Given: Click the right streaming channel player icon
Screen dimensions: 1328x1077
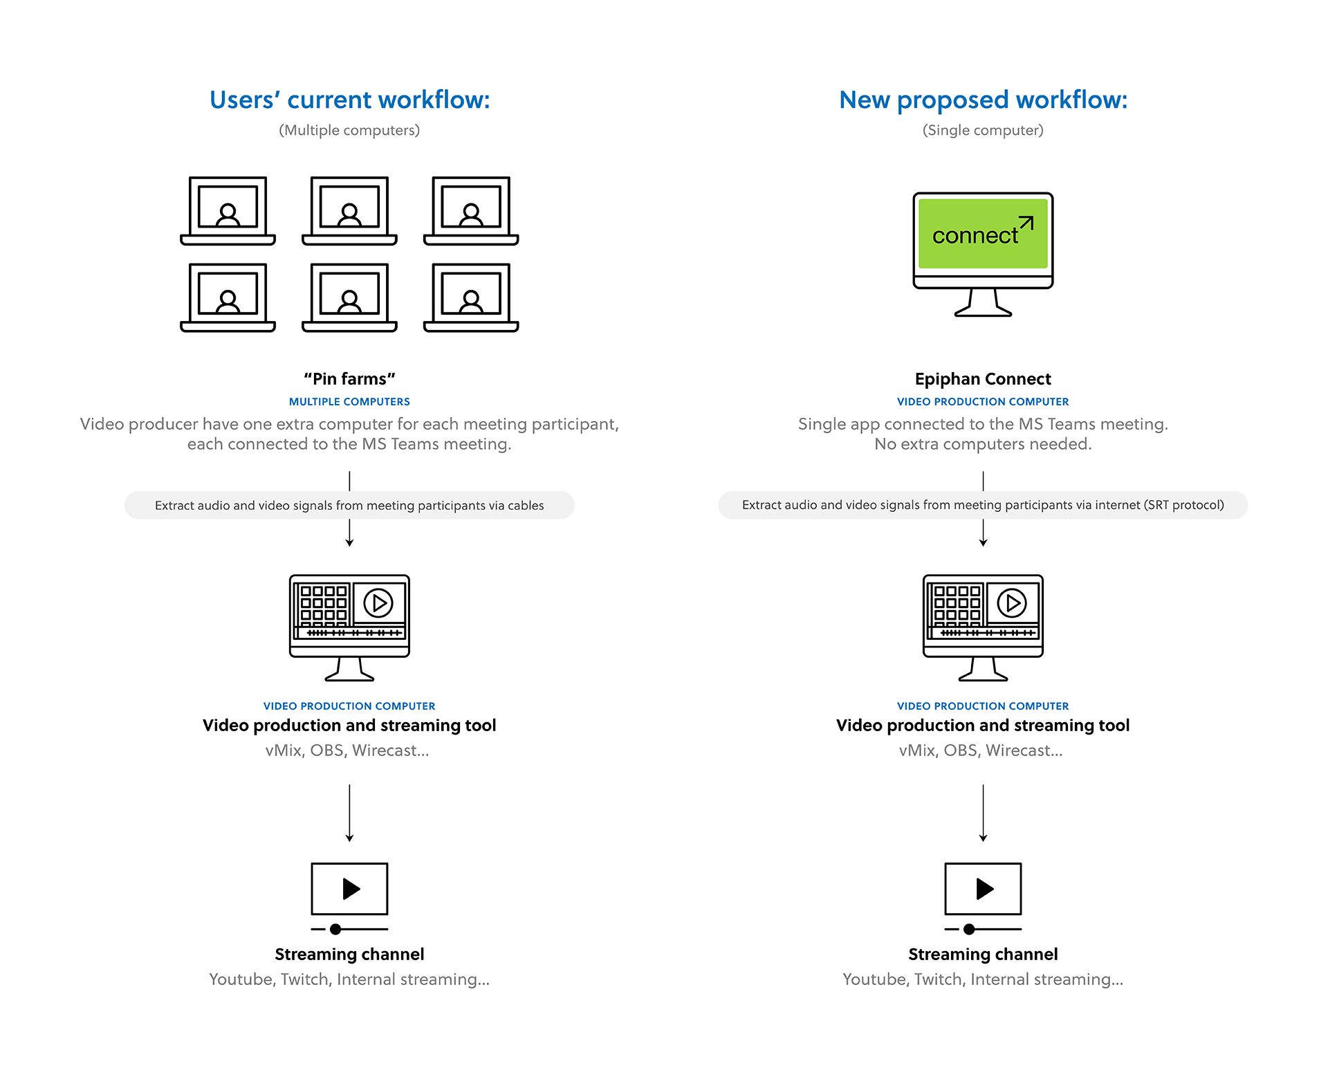Looking at the screenshot, I should coord(983,889).
